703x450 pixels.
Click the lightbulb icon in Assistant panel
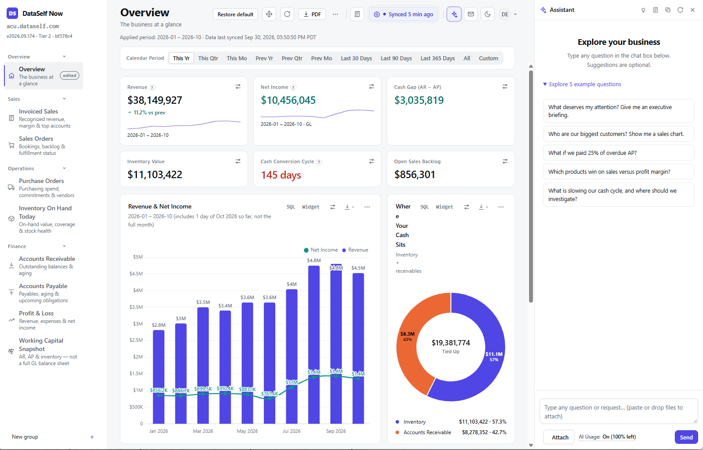coord(643,10)
